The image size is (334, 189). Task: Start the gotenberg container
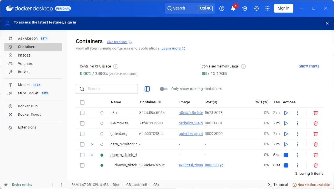point(286,134)
